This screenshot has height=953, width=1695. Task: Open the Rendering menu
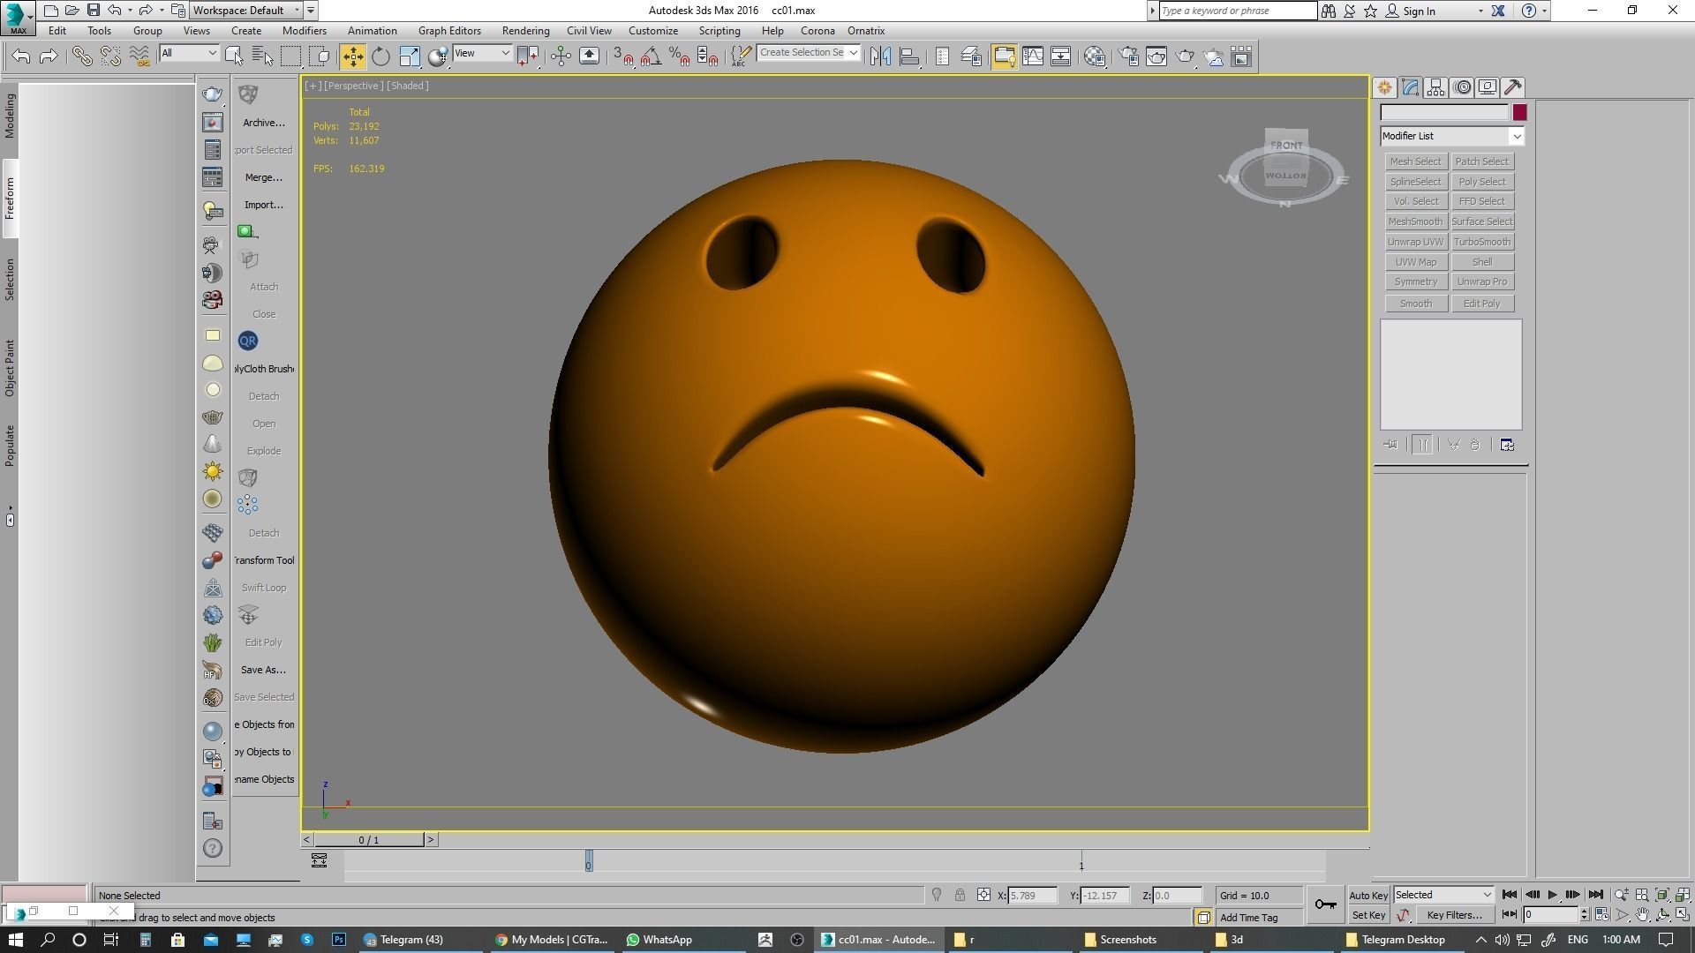[525, 31]
